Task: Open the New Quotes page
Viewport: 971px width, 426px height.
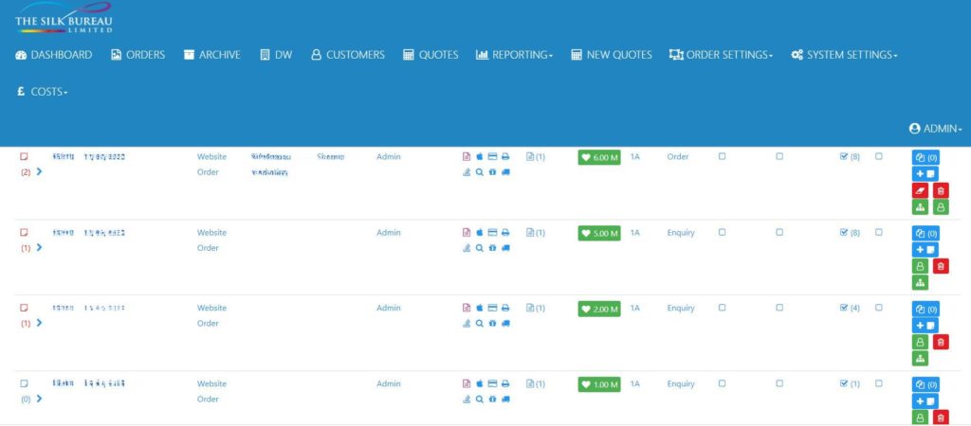Action: 612,55
